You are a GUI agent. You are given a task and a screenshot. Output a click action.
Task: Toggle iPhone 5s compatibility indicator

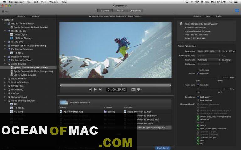coord(198,120)
